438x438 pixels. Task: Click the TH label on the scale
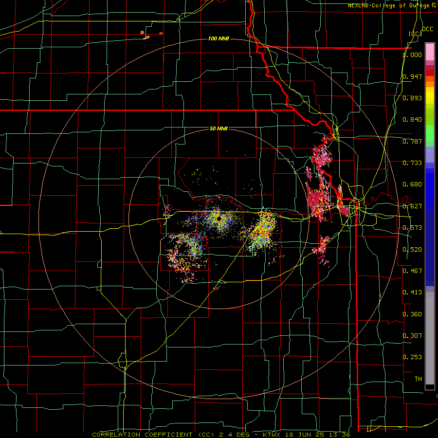(418, 379)
